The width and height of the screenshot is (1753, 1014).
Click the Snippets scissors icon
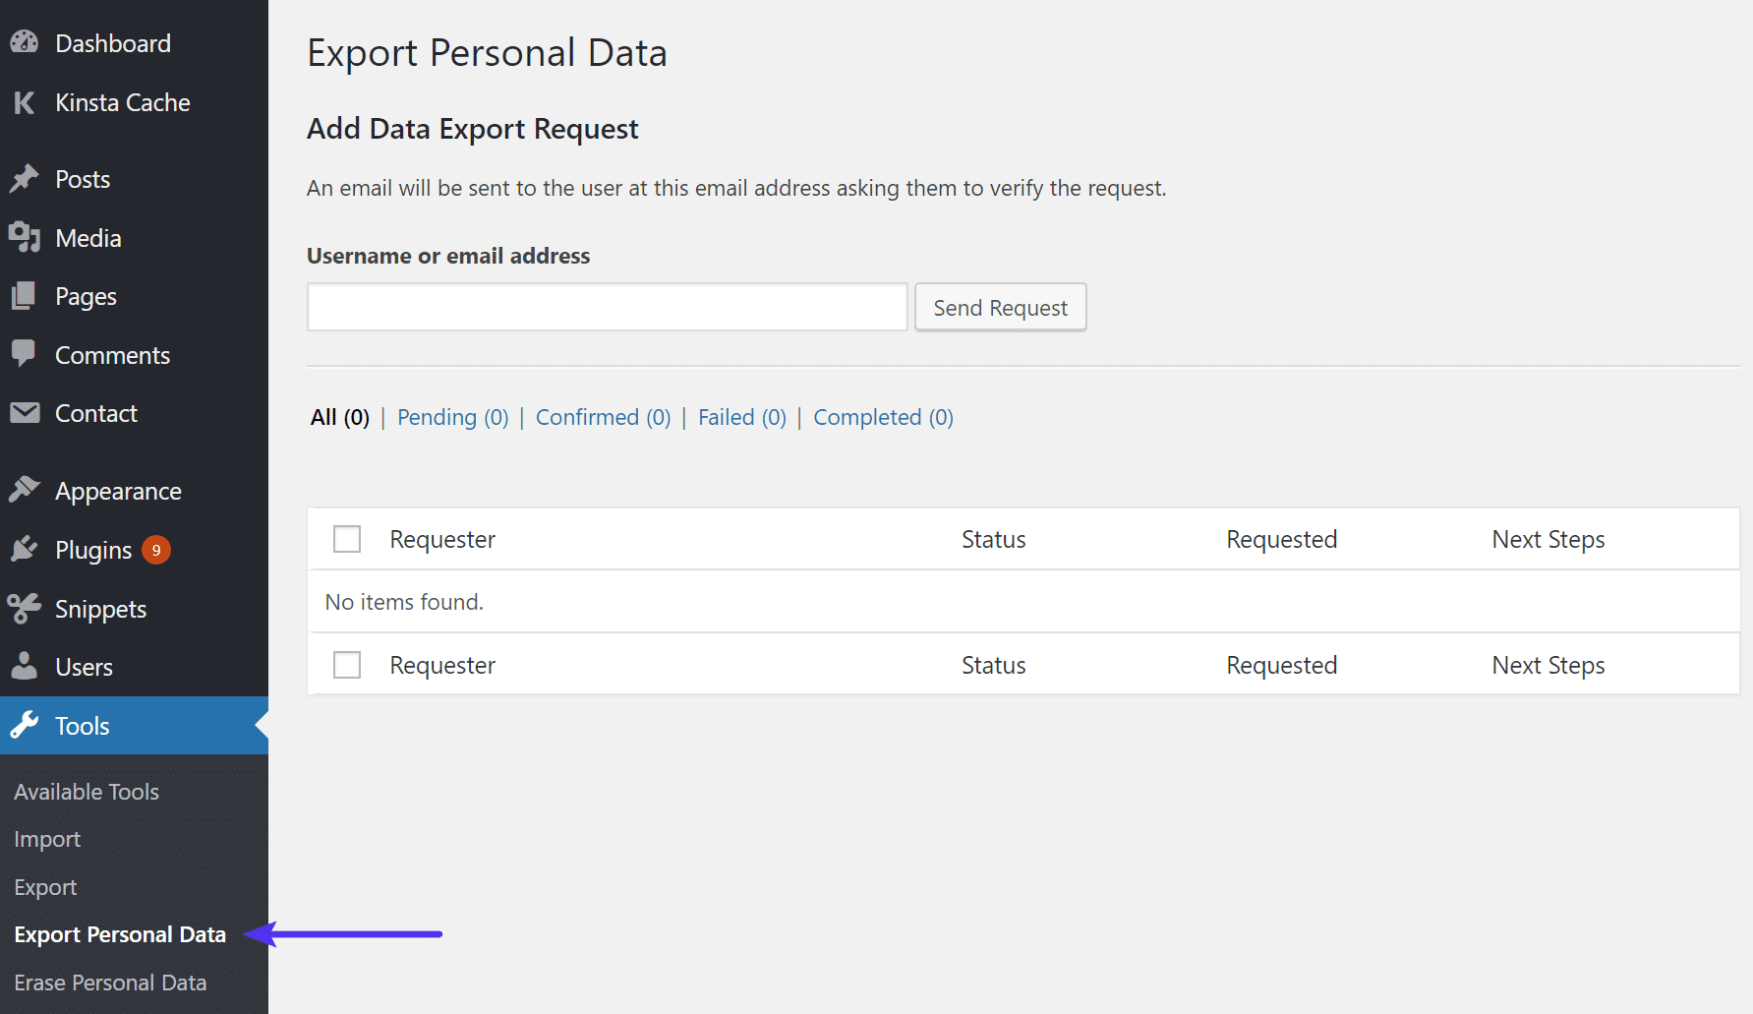point(25,608)
